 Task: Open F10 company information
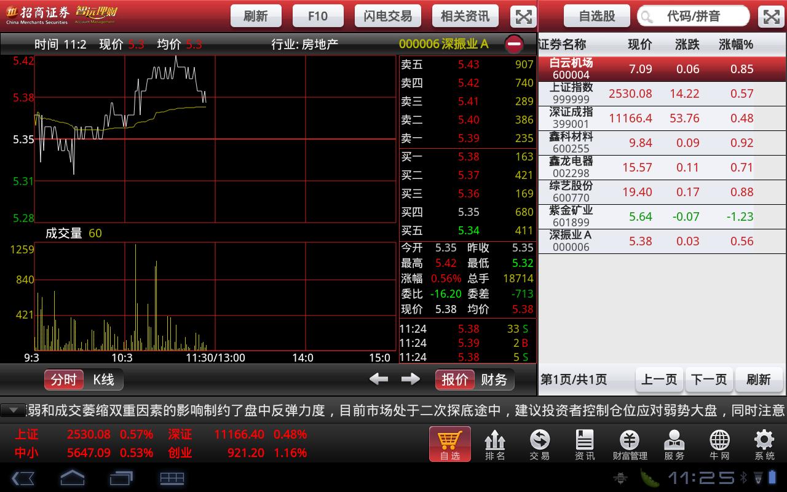(318, 17)
